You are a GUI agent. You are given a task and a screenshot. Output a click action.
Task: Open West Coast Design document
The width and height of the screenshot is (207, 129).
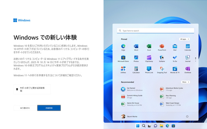tap(170, 104)
